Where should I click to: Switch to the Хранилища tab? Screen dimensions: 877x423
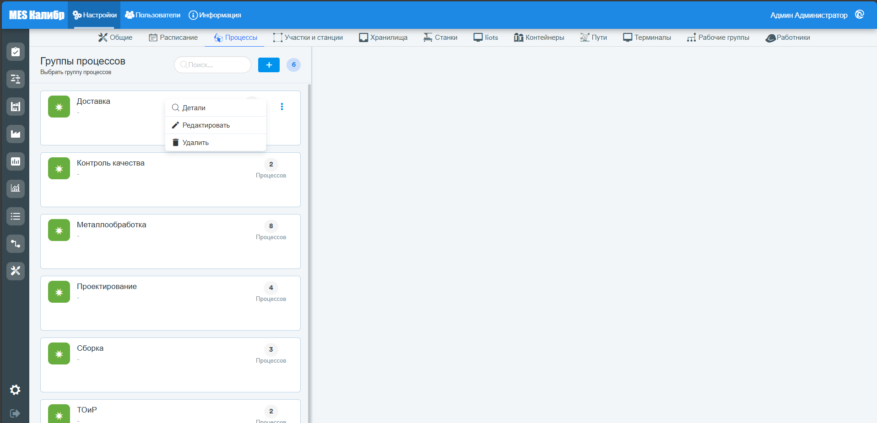pyautogui.click(x=383, y=37)
